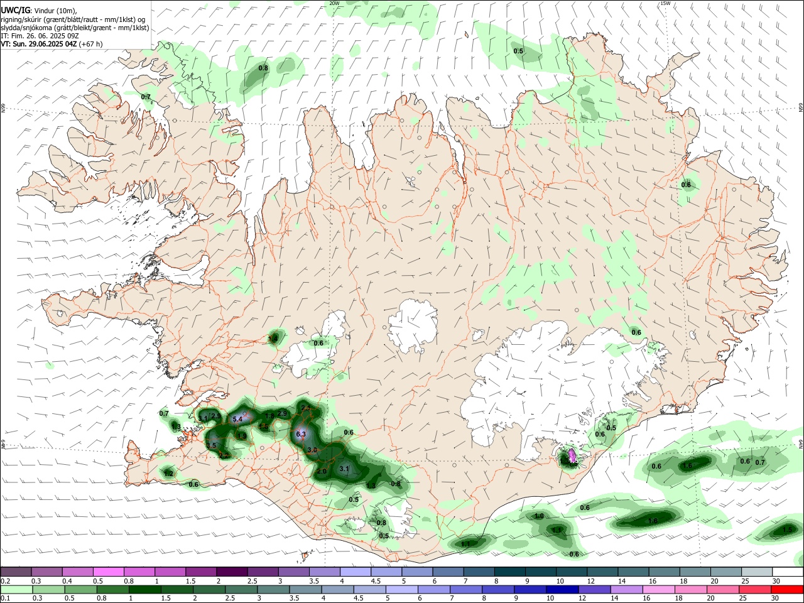804x603 pixels.
Task: Pick the navy blue 10–12 swatch in lower legend
Action: coord(563,590)
